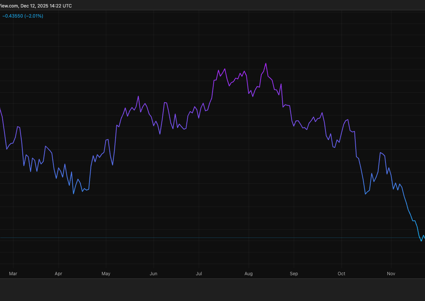Click the late May peak on the chart
This screenshot has height=301, width=425.
pyautogui.click(x=138, y=96)
